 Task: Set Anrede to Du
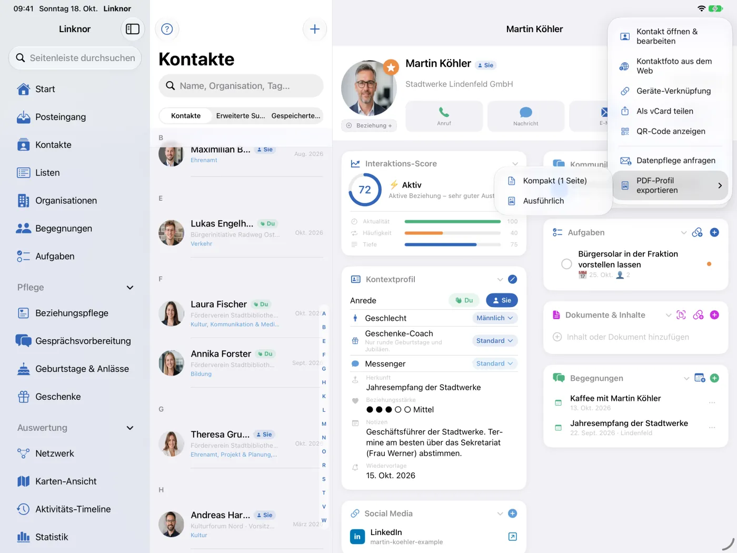tap(464, 300)
